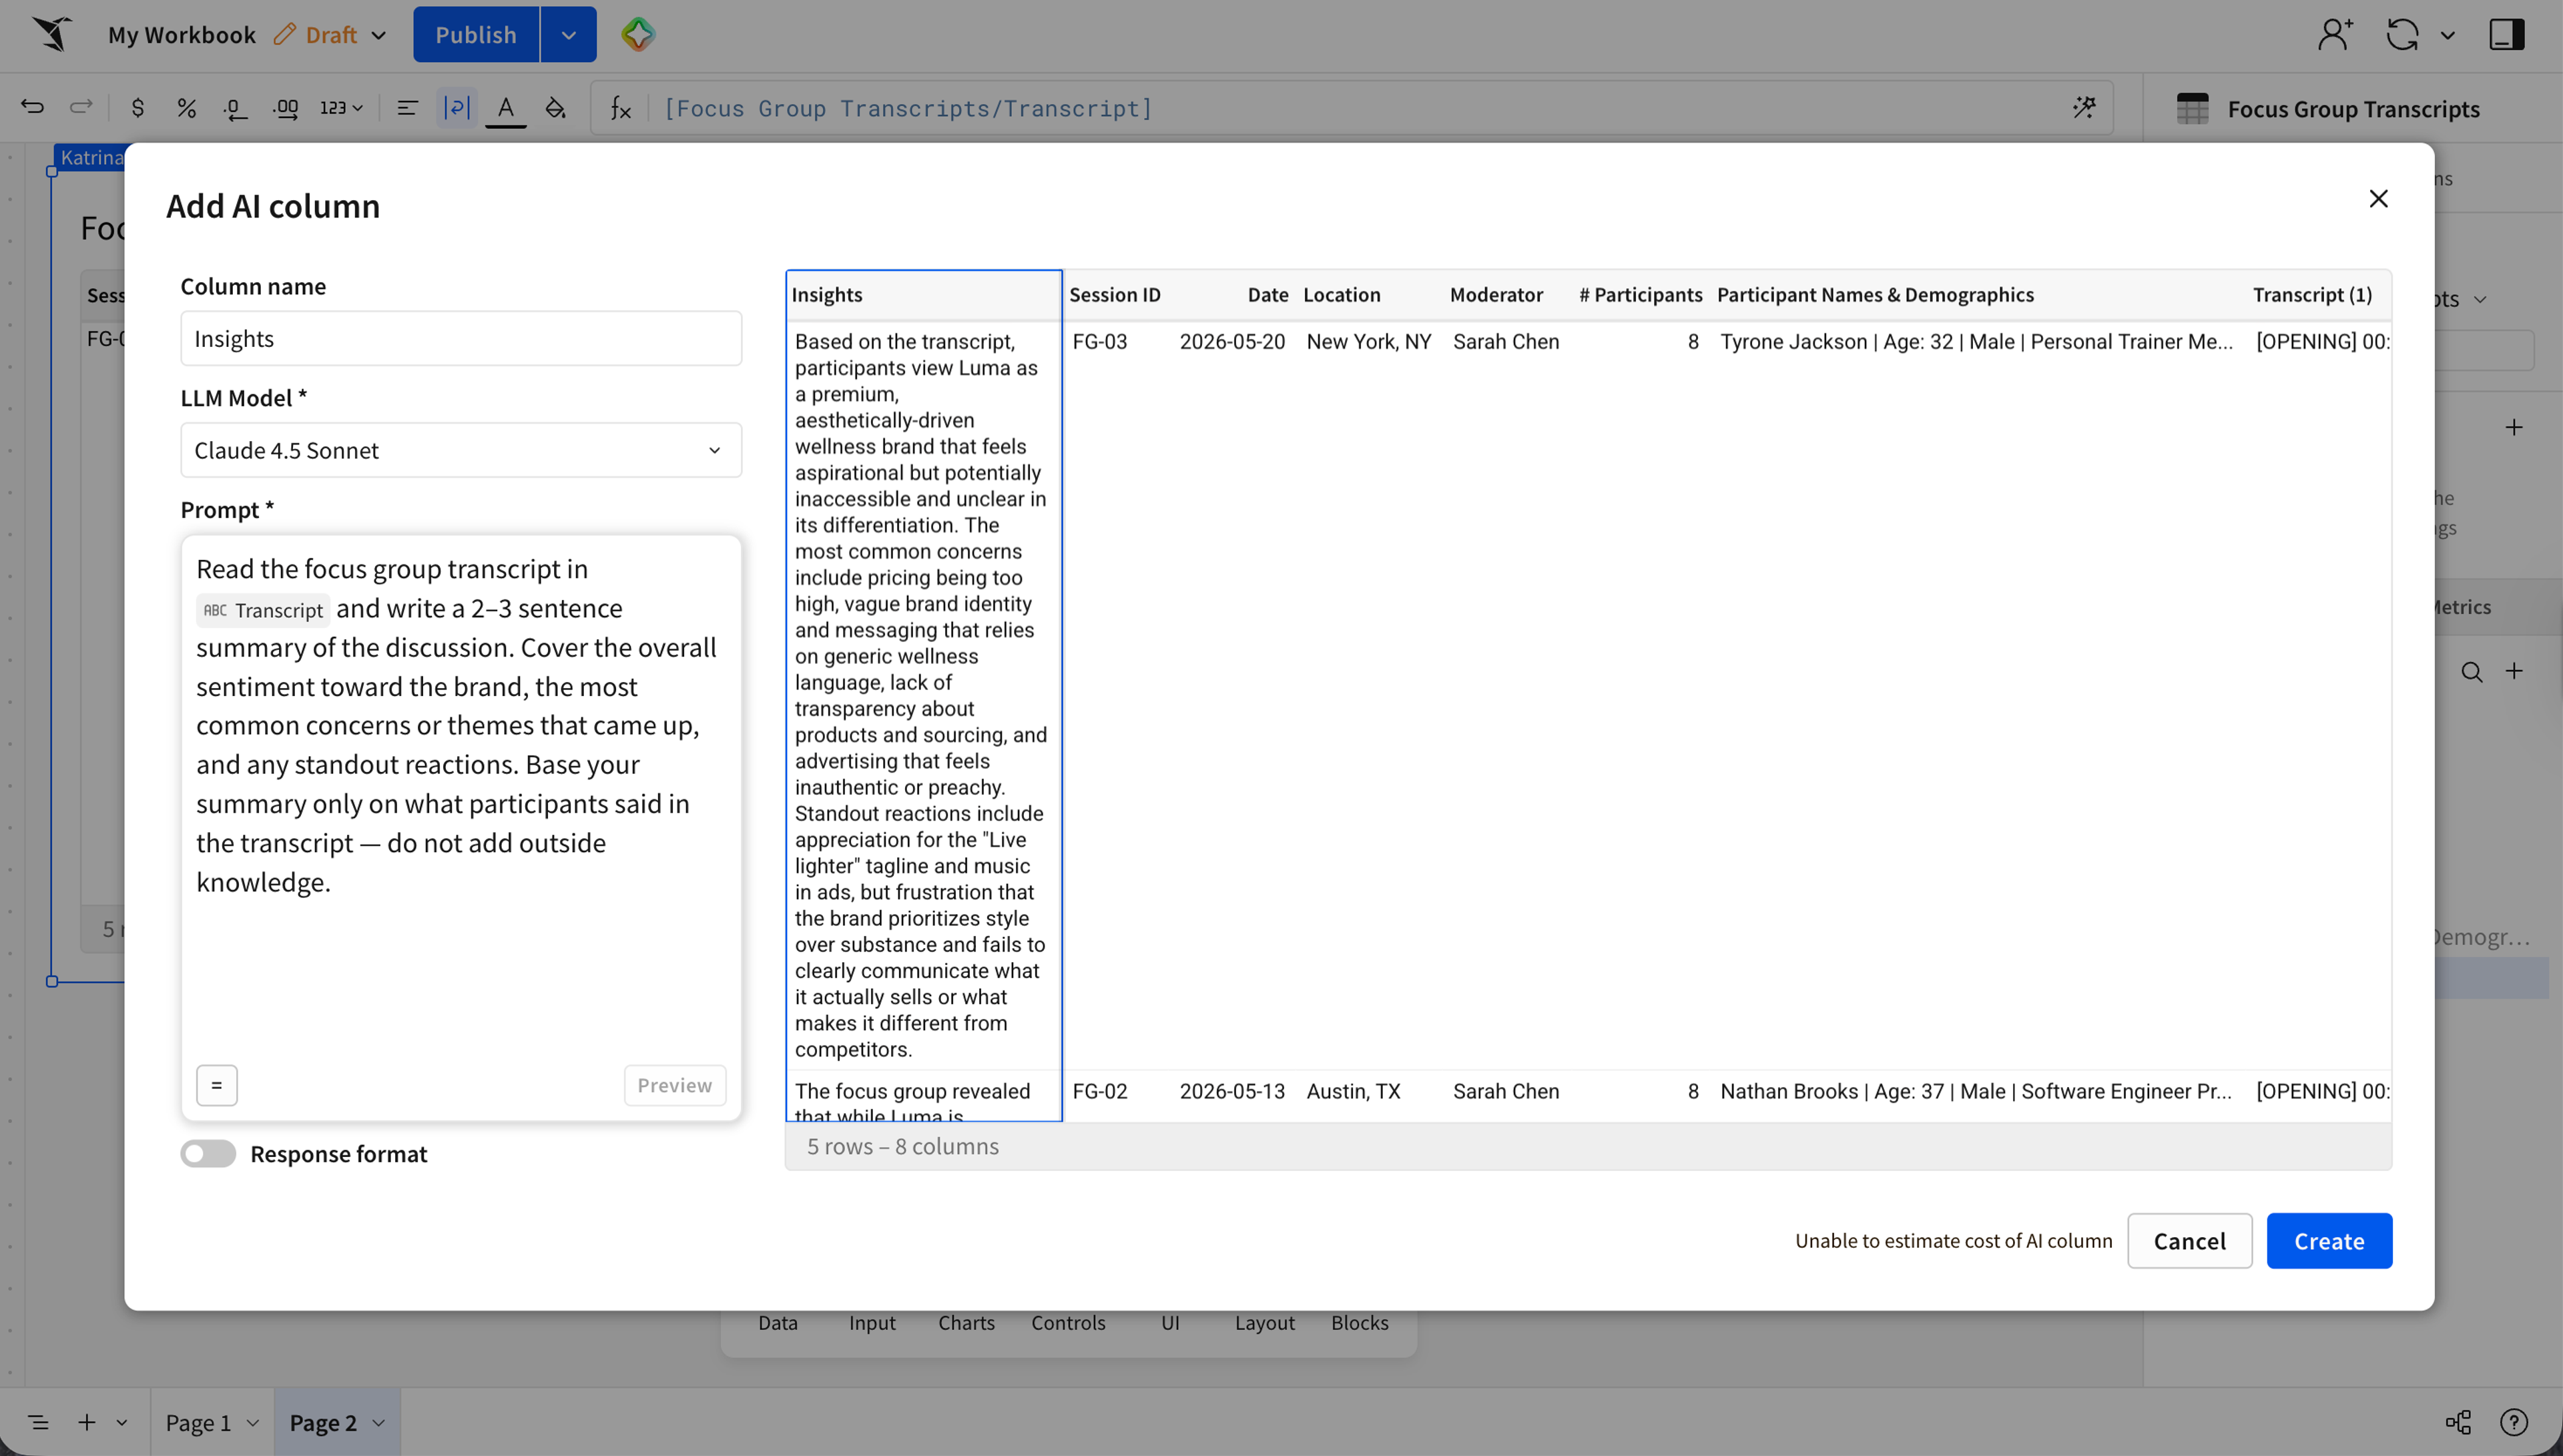Open the lineage diagram icon
The image size is (2563, 1456).
tap(2458, 1422)
